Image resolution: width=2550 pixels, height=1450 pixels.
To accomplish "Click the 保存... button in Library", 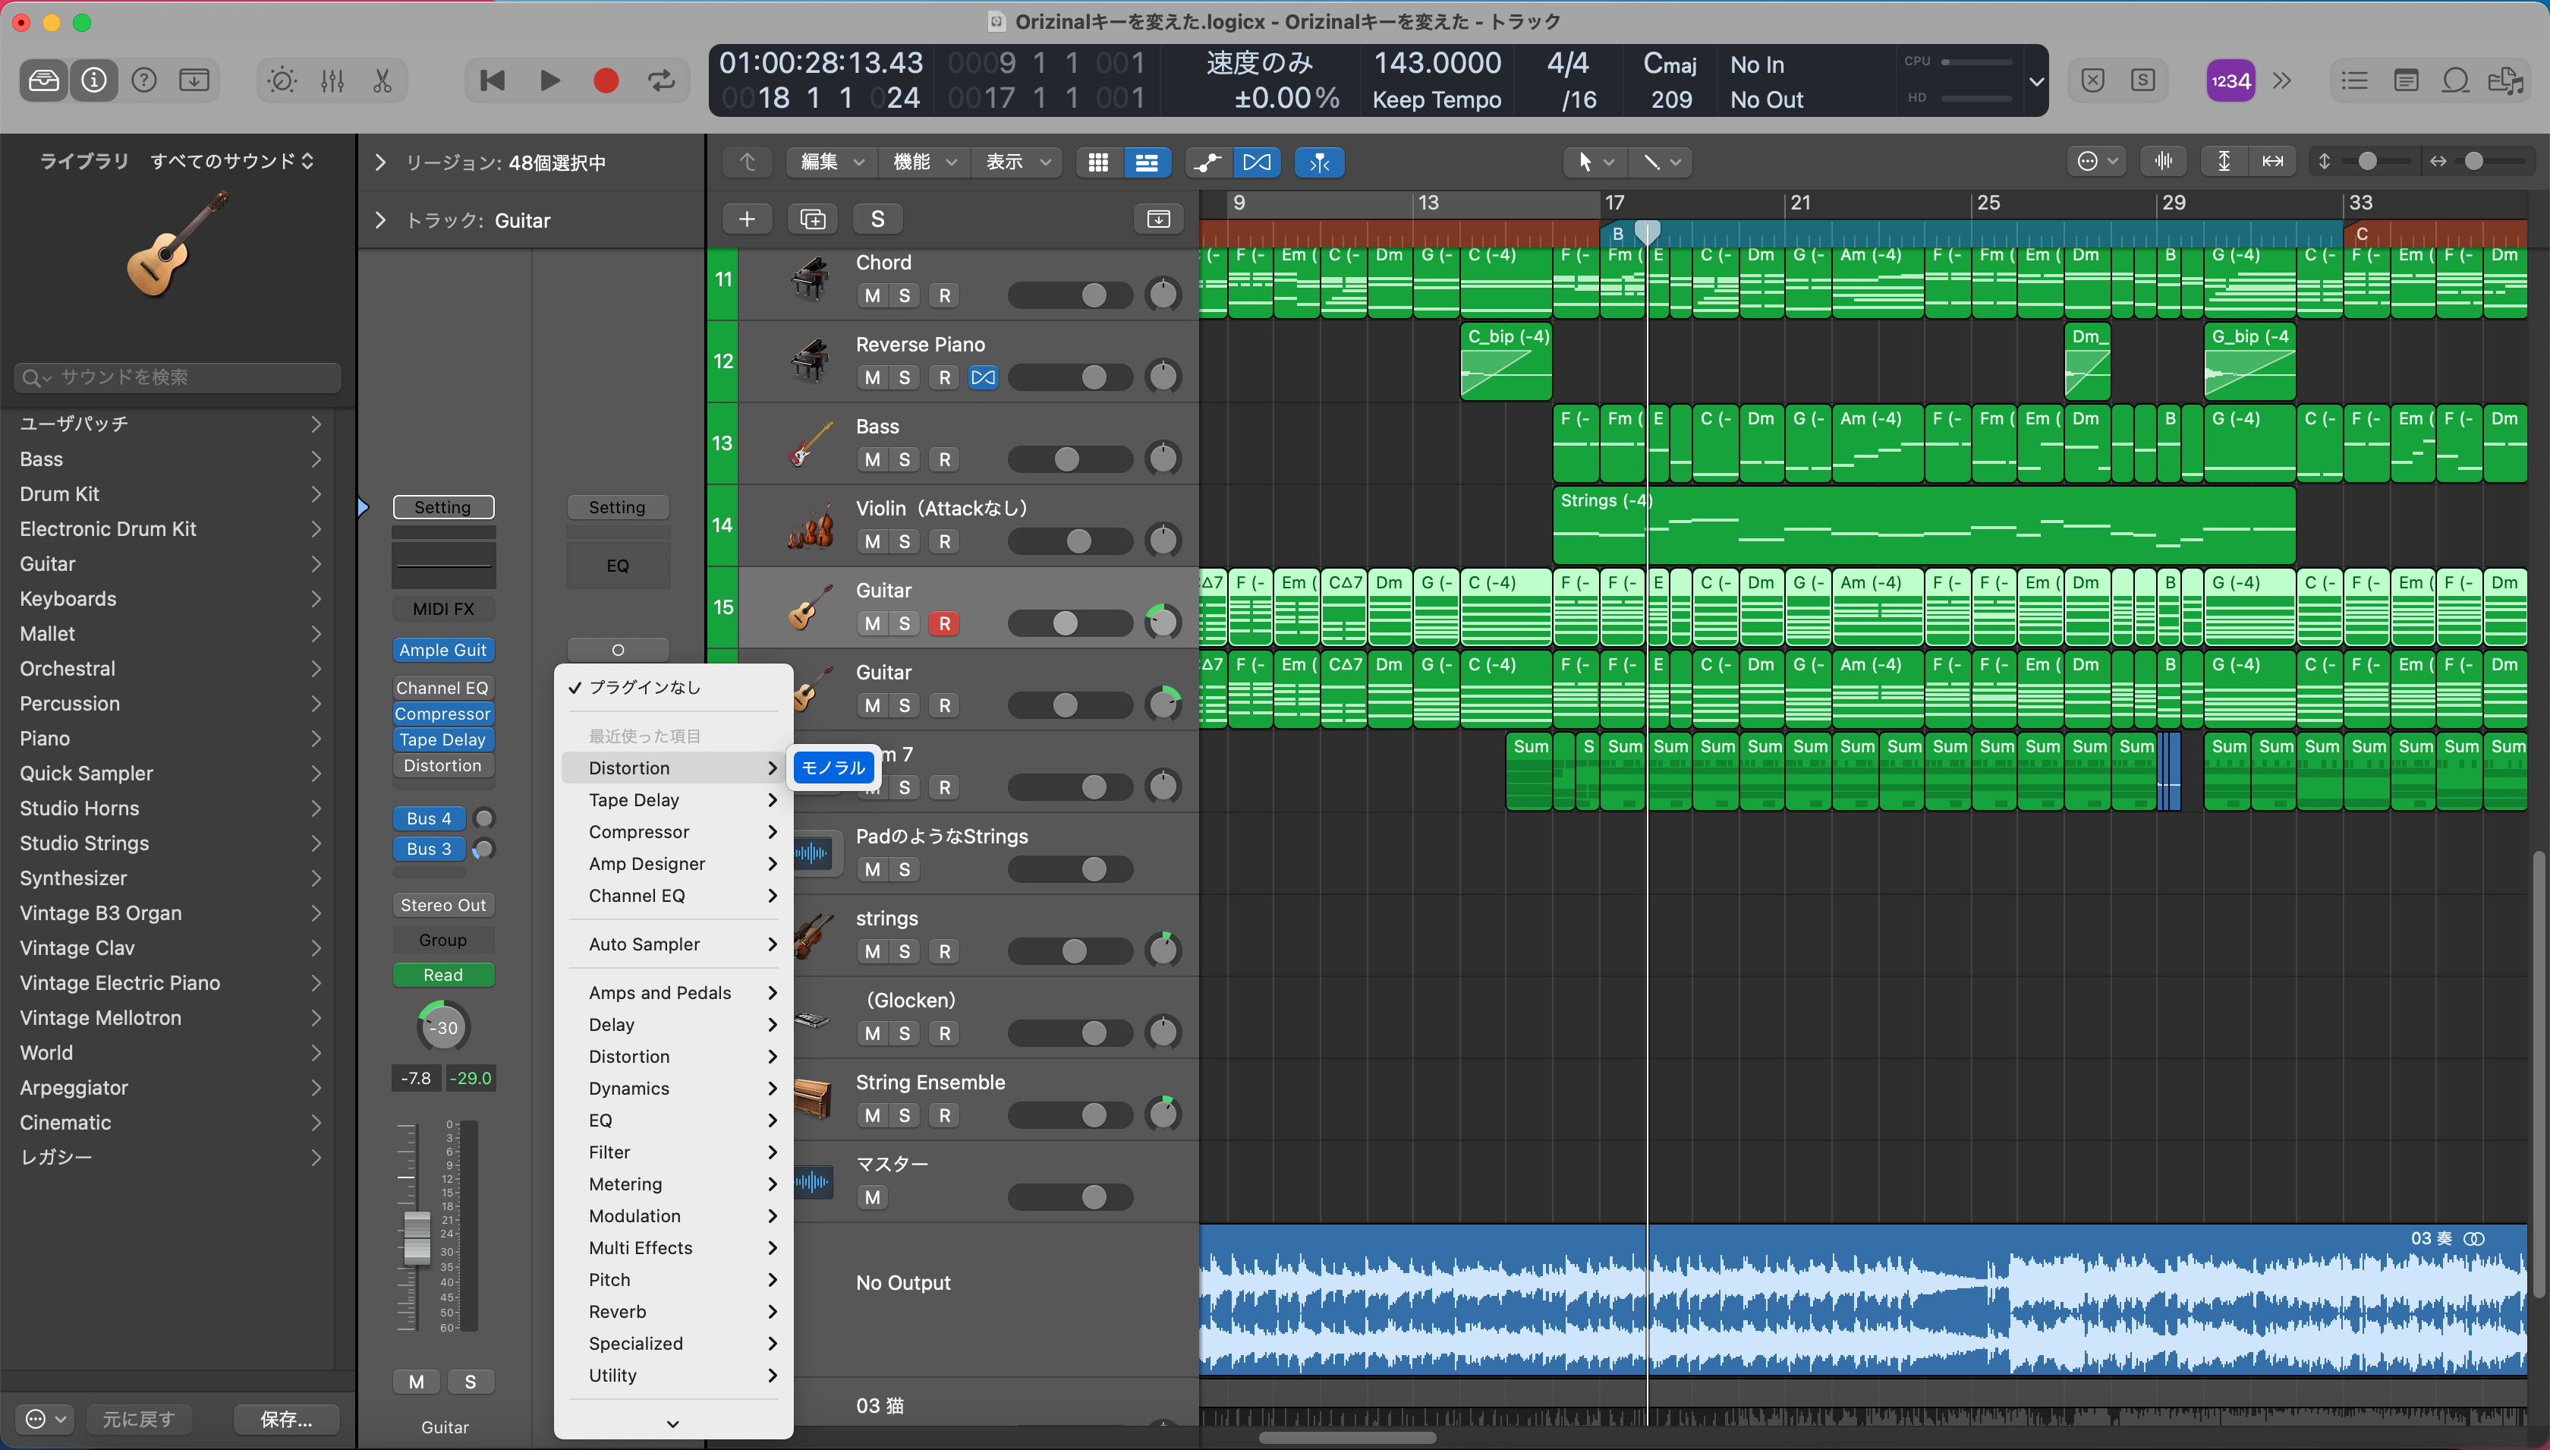I will coord(285,1418).
